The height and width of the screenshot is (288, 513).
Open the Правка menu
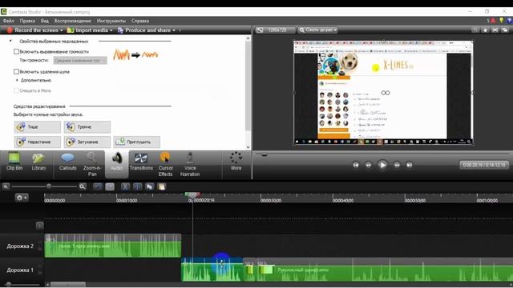[27, 21]
